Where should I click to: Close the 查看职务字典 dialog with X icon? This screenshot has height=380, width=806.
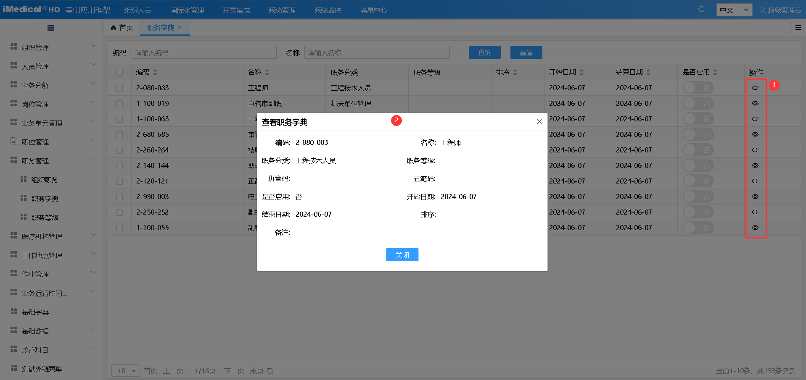tap(539, 122)
